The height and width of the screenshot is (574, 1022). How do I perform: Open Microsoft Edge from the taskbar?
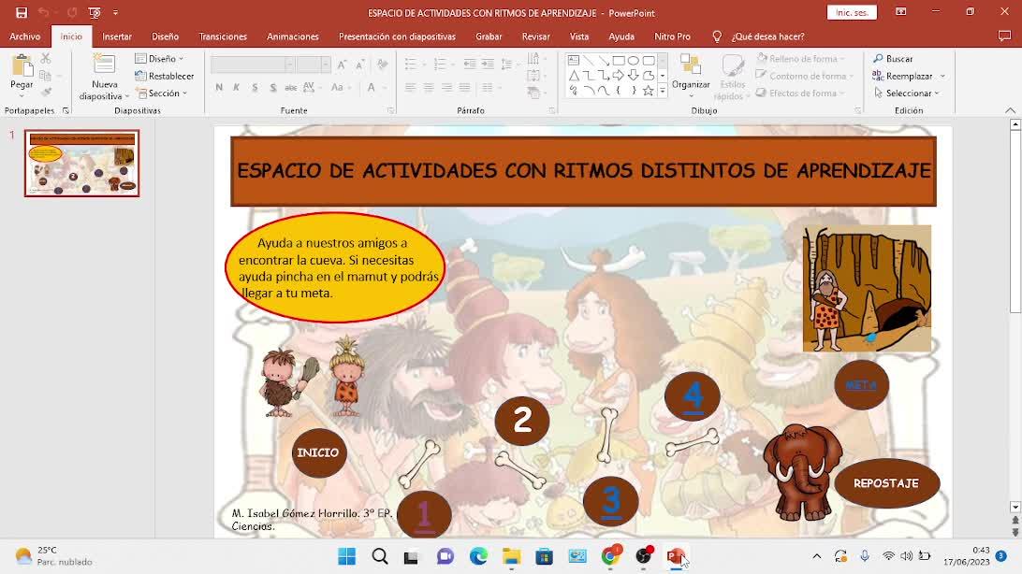tap(478, 557)
